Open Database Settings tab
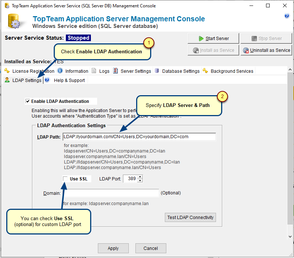The height and width of the screenshot is (258, 294). point(177,71)
